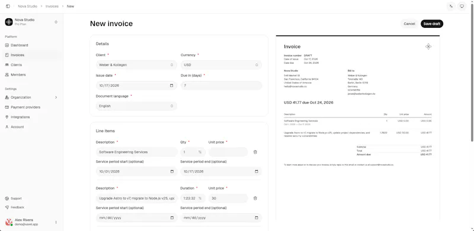Image resolution: width=474 pixels, height=231 pixels.
Task: Click Alex Rivera's avatar
Action: point(9,222)
